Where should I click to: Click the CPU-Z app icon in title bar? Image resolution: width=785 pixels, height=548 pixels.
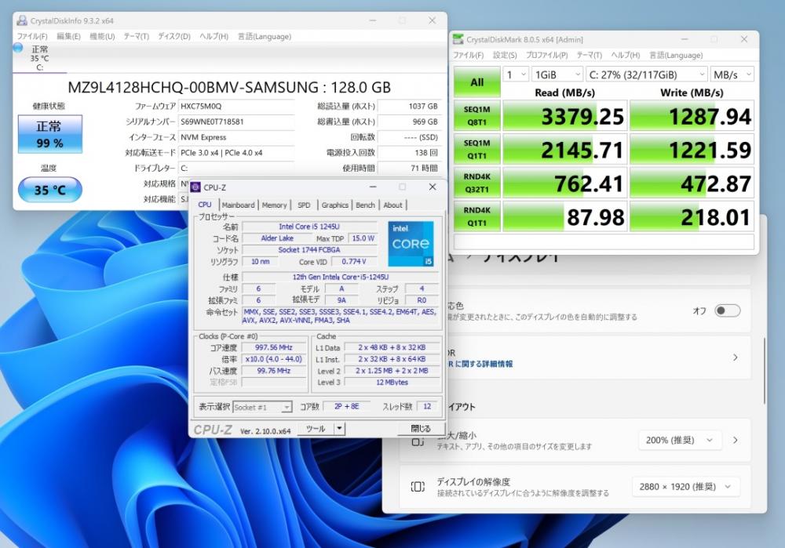195,187
